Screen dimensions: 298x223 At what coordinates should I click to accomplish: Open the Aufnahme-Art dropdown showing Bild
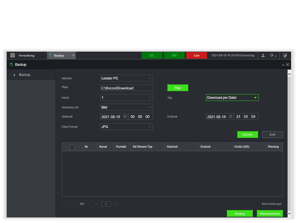127,107
